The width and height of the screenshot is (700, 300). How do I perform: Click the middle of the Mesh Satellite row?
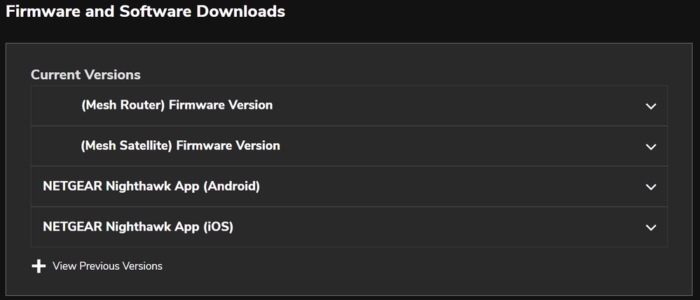(x=420, y=146)
